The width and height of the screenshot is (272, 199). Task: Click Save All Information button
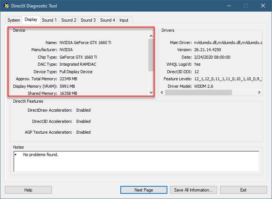click(x=194, y=190)
